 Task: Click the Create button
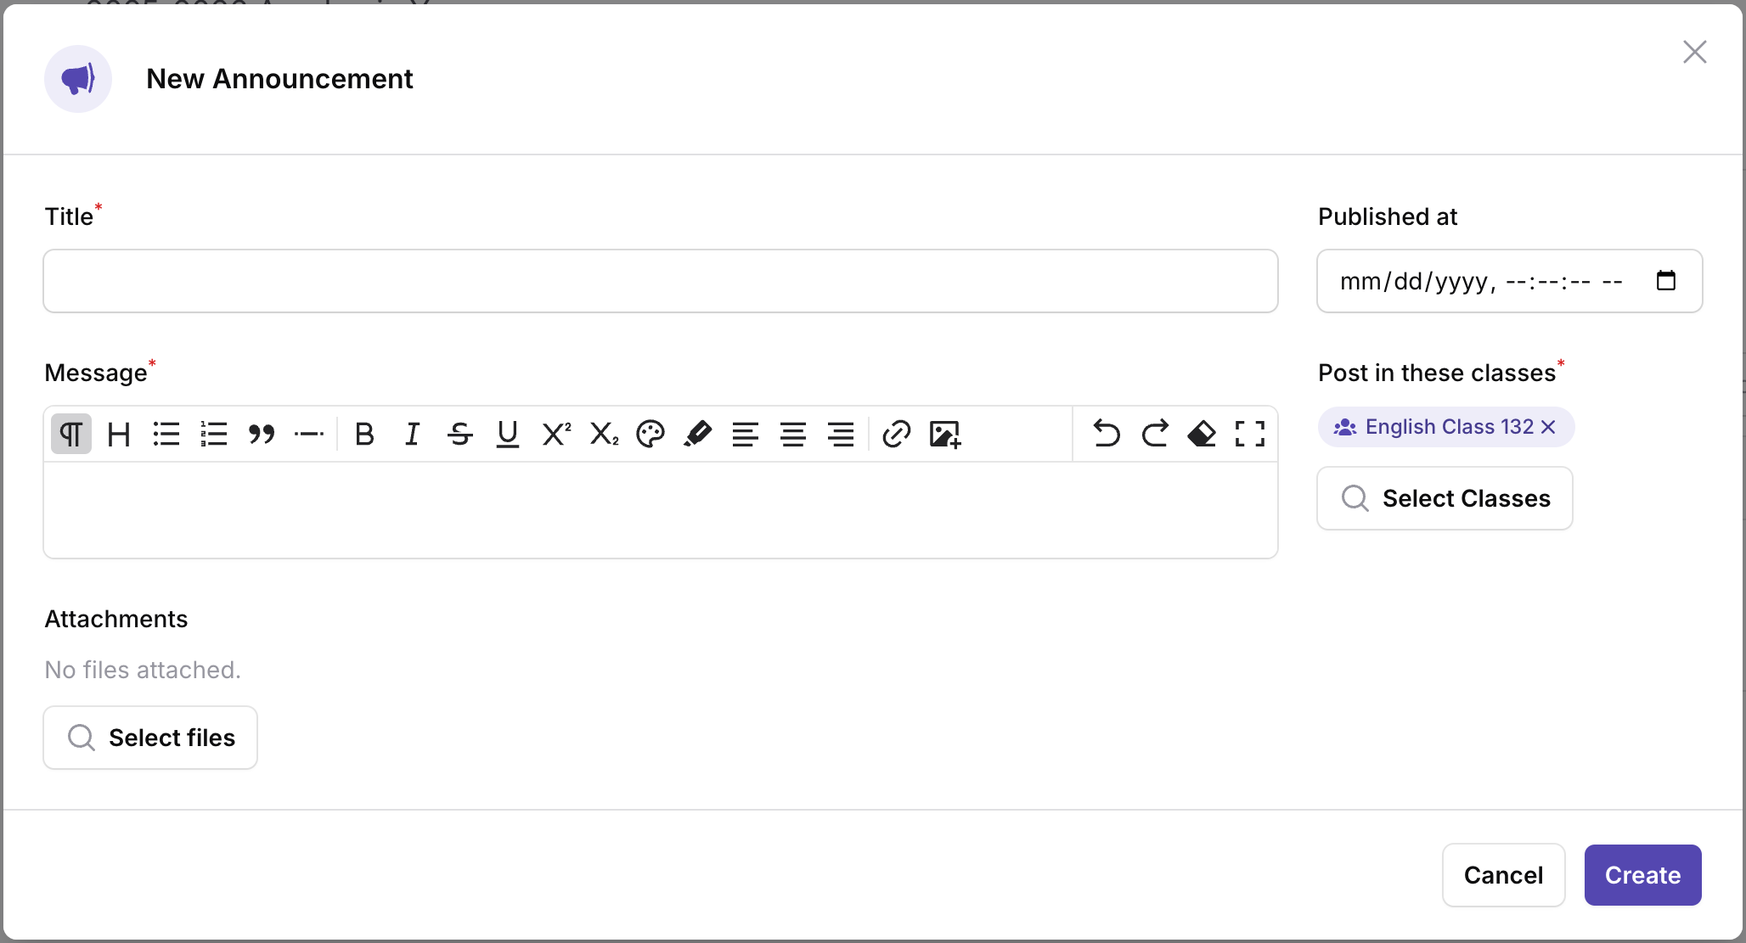click(1642, 875)
